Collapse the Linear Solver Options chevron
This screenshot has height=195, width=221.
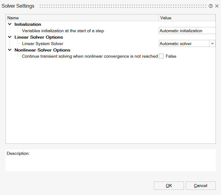[x=10, y=37]
